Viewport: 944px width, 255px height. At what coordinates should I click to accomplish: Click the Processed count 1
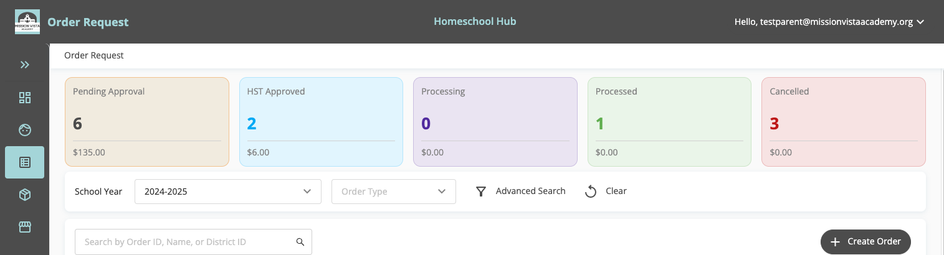pos(600,124)
